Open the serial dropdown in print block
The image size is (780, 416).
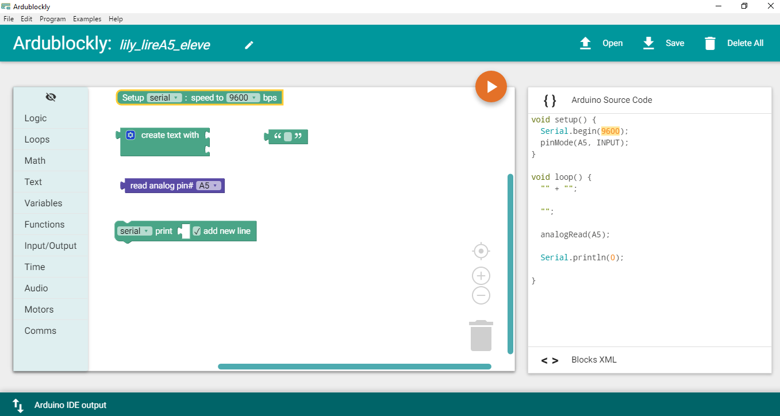[x=135, y=231]
